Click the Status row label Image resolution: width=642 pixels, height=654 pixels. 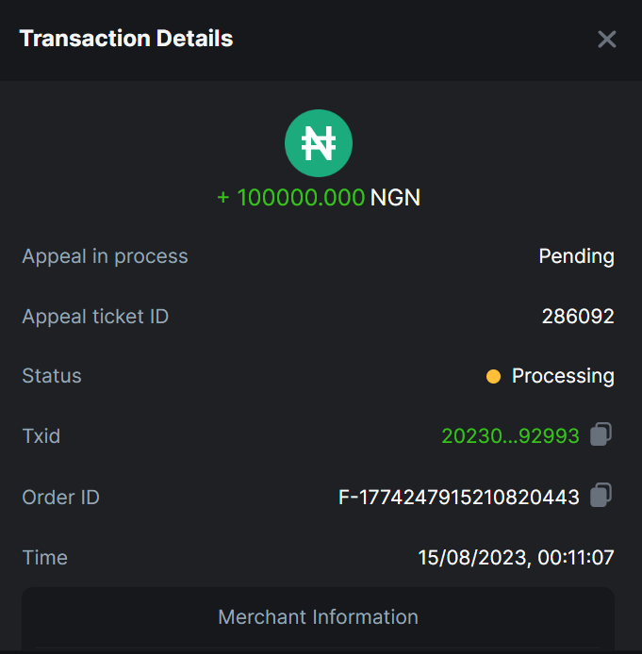pos(52,376)
